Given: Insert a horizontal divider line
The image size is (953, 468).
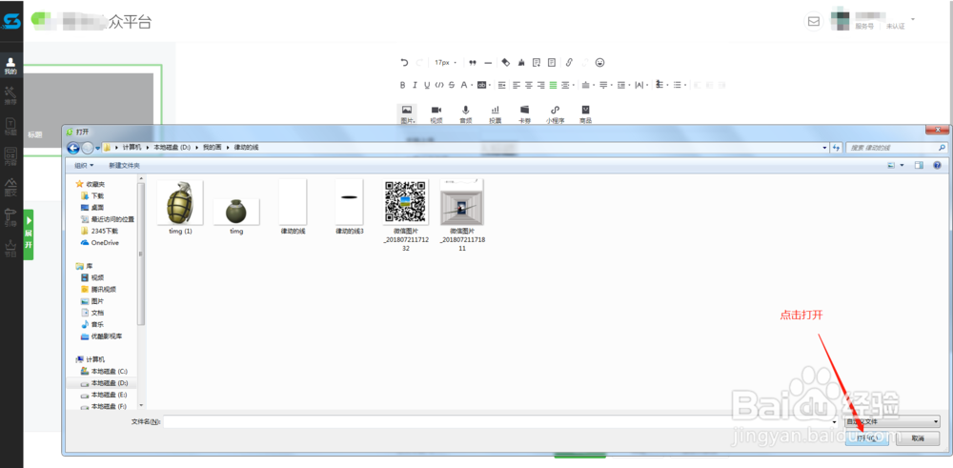Looking at the screenshot, I should [x=487, y=63].
